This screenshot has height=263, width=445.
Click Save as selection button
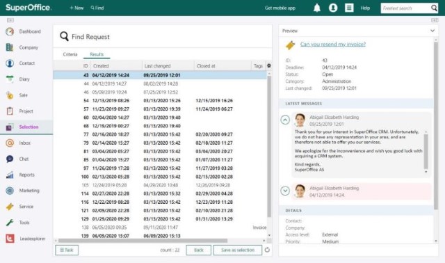tap(238, 250)
